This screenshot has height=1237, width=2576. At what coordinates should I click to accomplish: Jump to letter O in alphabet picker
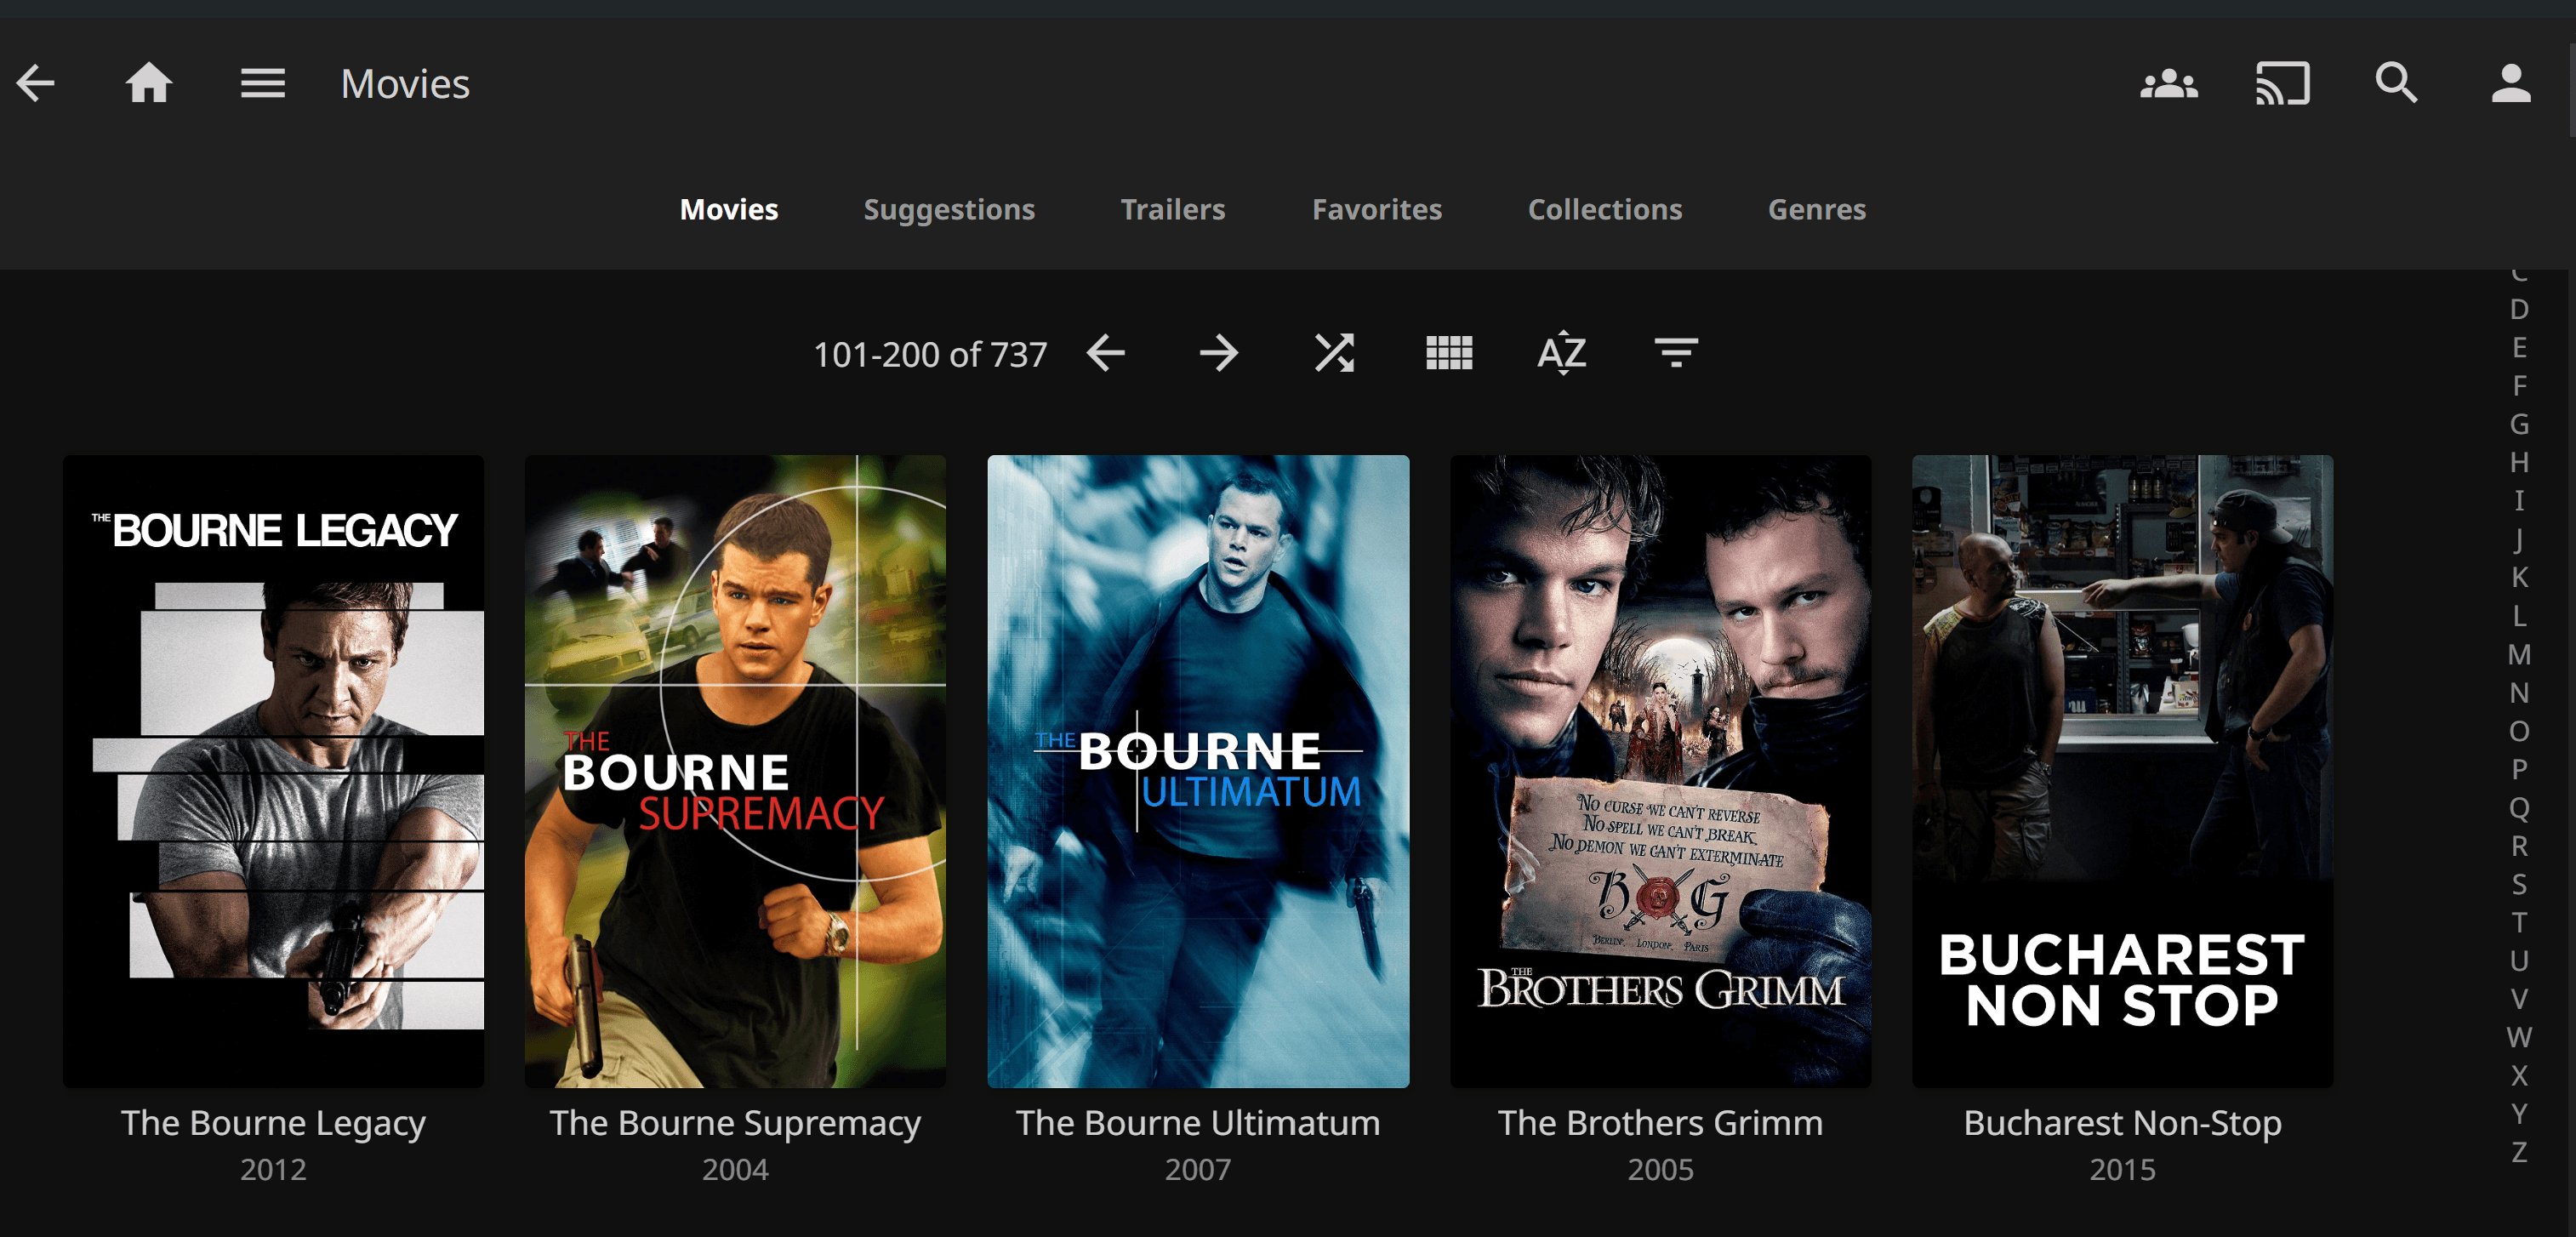pos(2519,730)
